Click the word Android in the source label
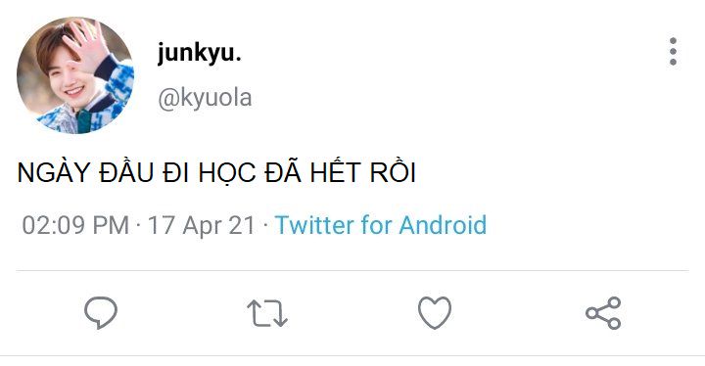Image resolution: width=705 pixels, height=366 pixels. [443, 225]
